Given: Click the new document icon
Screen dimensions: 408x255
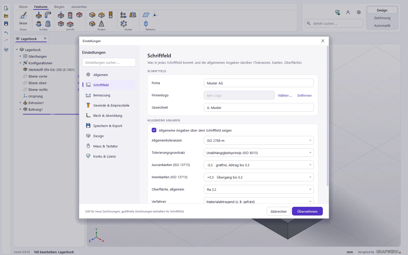Looking at the screenshot, I should click(6, 8).
